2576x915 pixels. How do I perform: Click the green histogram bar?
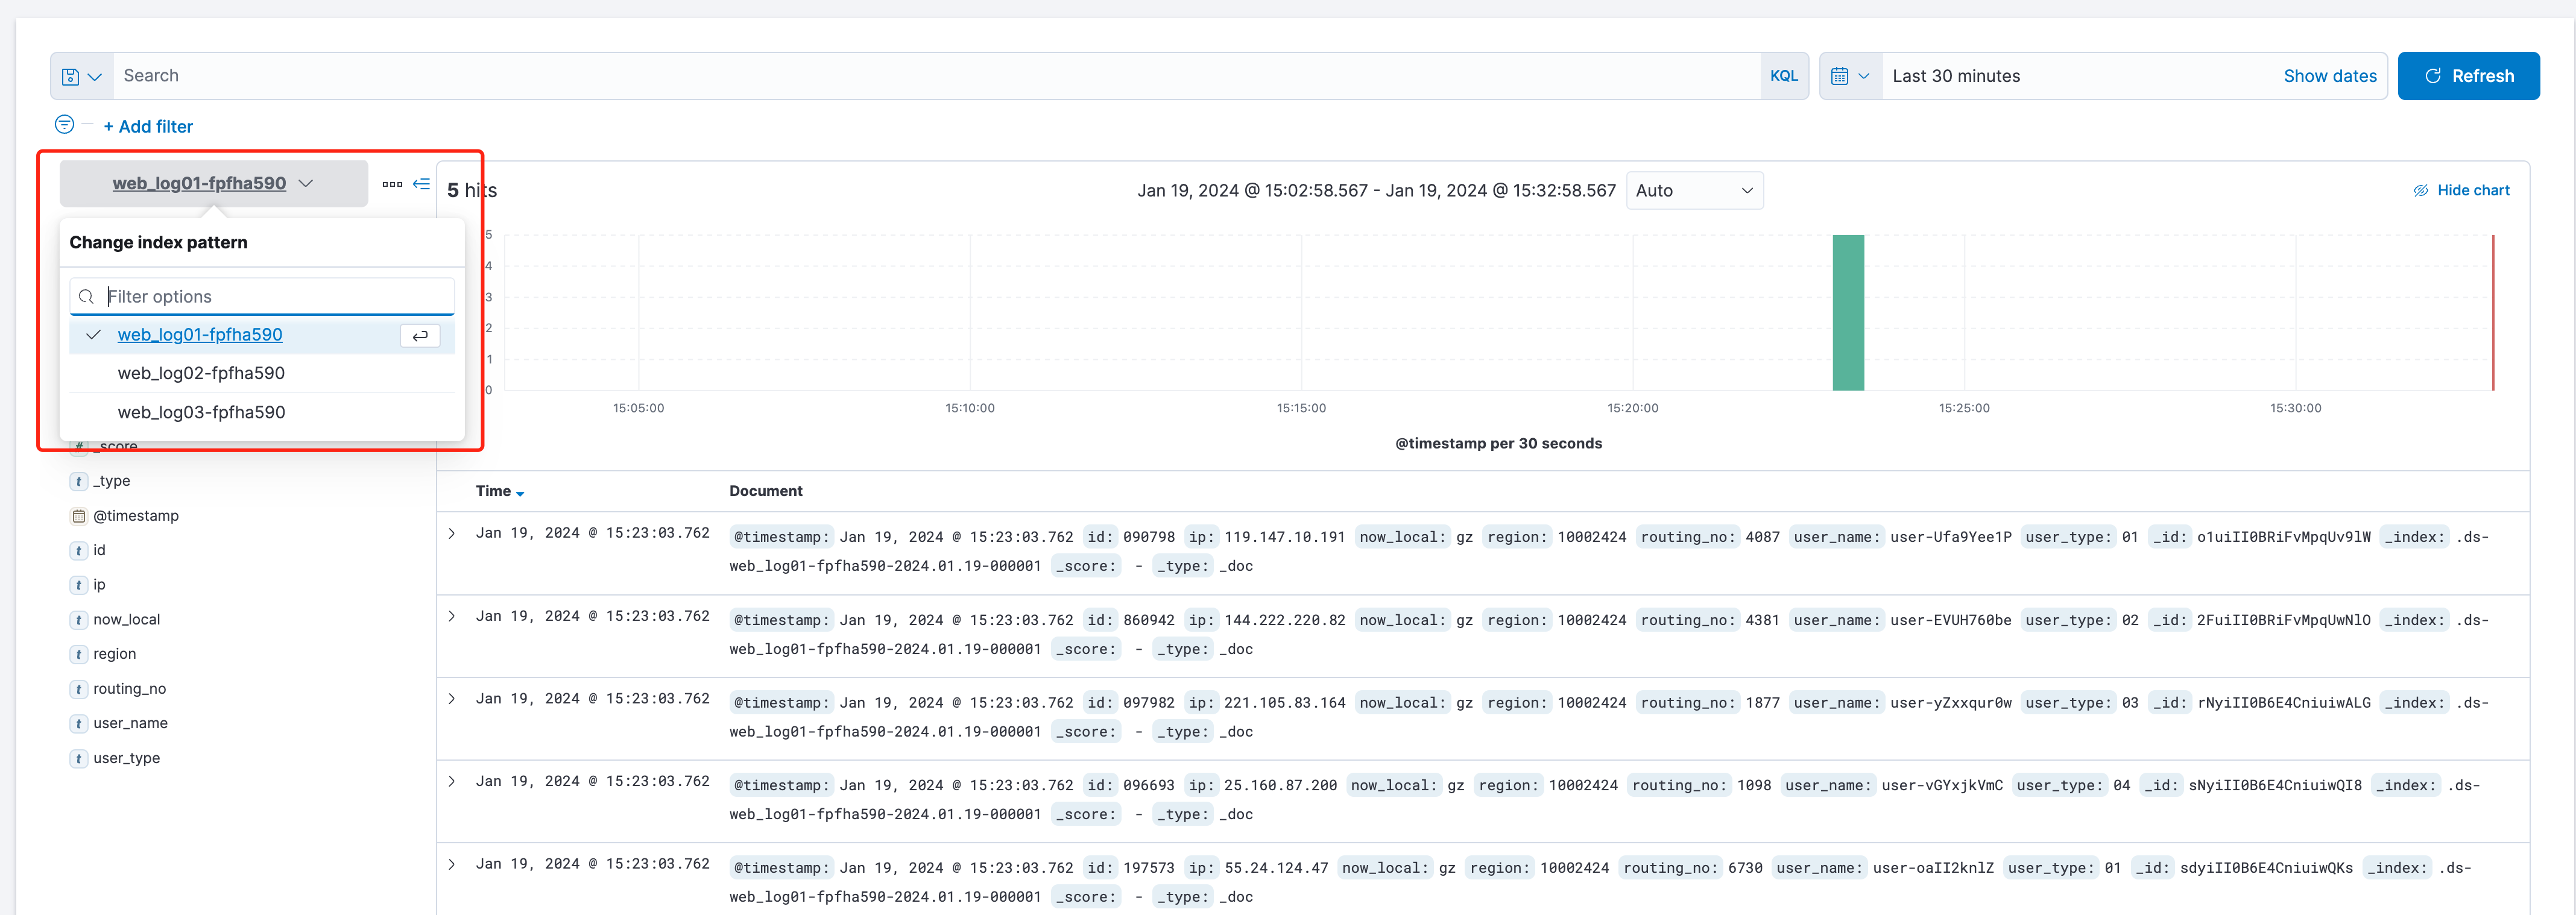point(1847,313)
